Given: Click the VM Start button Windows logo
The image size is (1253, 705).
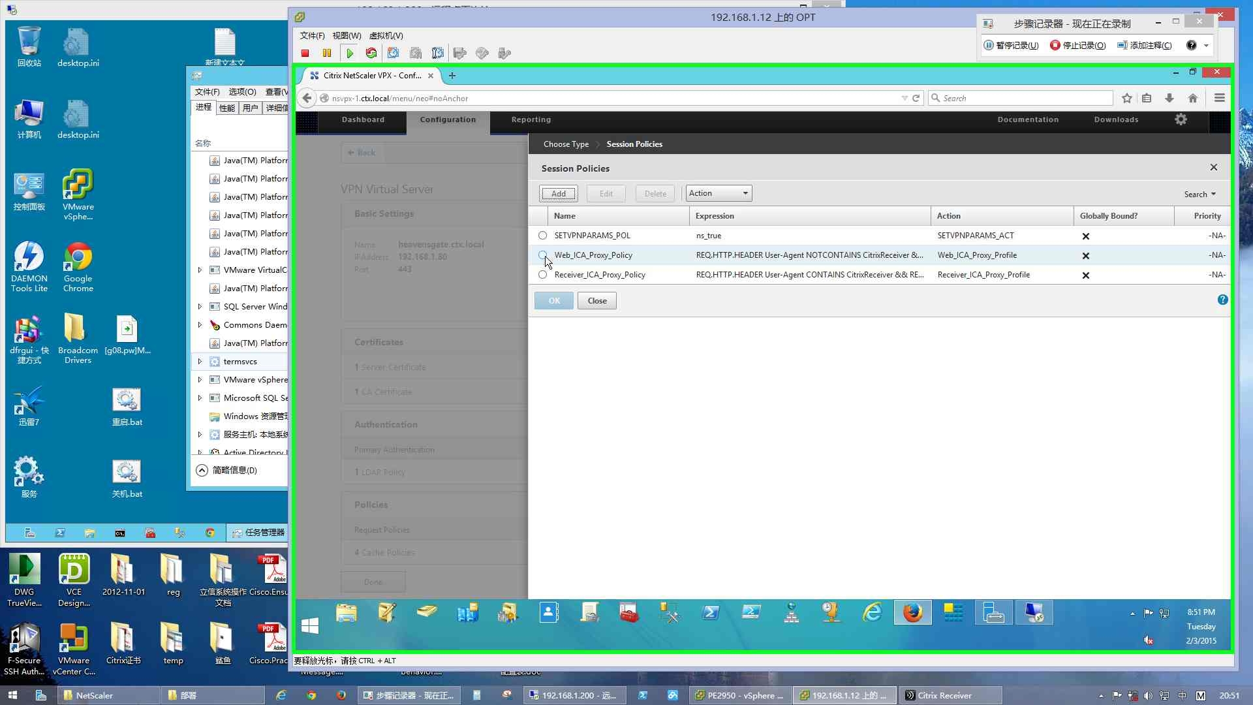Looking at the screenshot, I should (310, 626).
